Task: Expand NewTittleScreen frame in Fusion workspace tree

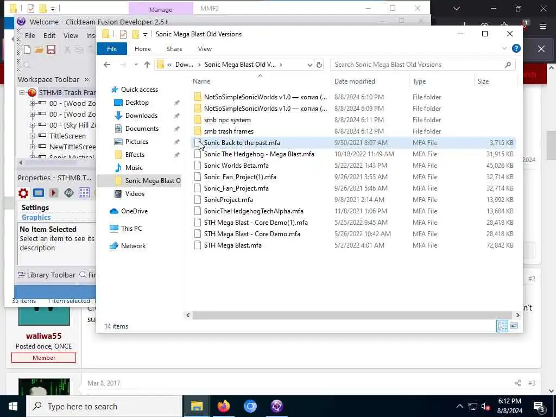Action: (32, 147)
